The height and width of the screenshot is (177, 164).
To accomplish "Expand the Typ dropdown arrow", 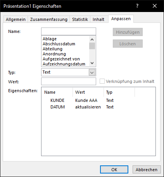I will pyautogui.click(x=92, y=72).
